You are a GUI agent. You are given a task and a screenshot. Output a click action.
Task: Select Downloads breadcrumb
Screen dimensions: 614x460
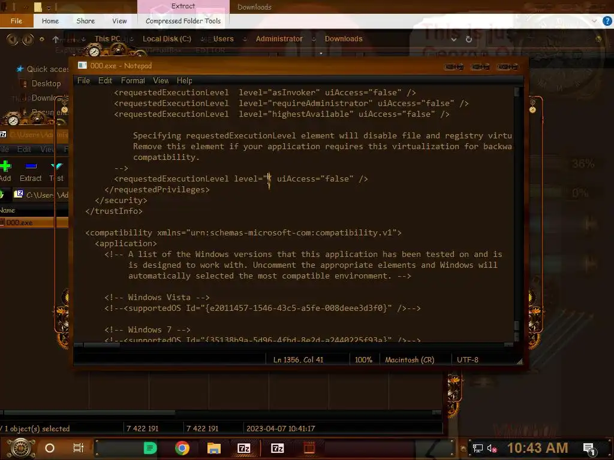click(x=344, y=39)
